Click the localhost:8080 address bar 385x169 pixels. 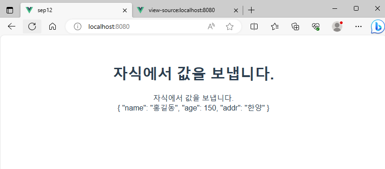(x=153, y=26)
